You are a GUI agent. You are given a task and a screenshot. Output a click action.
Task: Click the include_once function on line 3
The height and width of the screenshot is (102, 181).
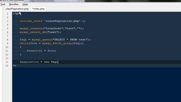[x=30, y=21]
